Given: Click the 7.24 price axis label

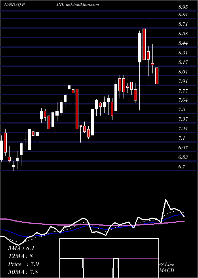Looking at the screenshot, I should click(183, 129).
